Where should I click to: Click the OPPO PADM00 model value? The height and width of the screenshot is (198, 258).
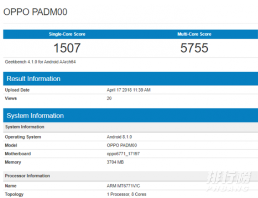[x=122, y=145]
